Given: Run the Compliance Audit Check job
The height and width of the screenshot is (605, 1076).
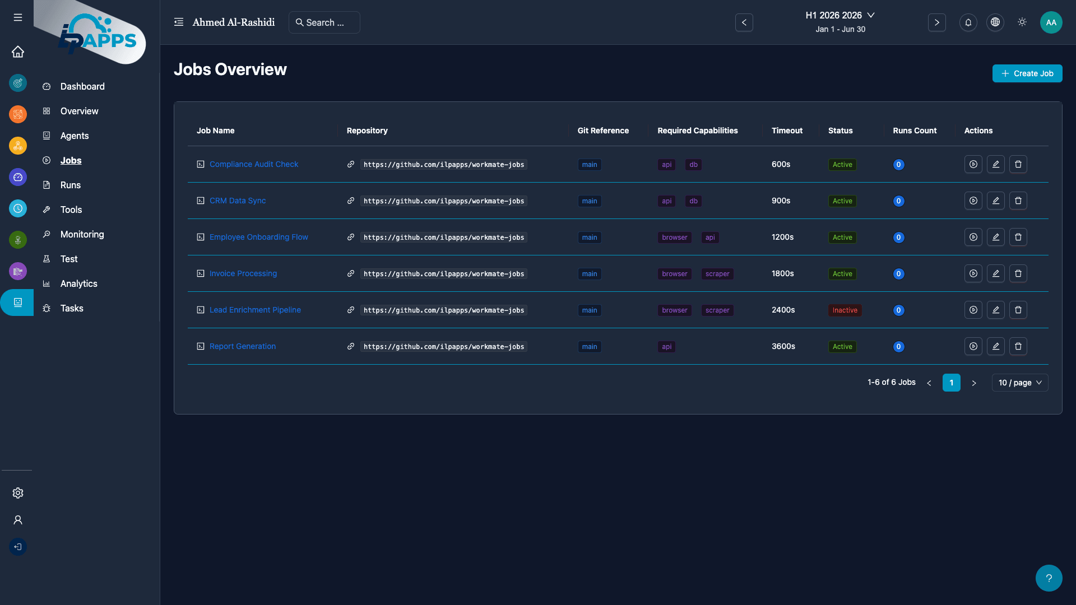Looking at the screenshot, I should click(973, 164).
